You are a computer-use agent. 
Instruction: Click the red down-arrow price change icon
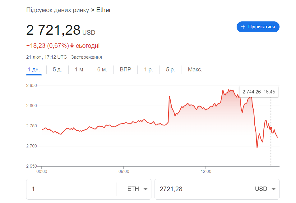72,46
